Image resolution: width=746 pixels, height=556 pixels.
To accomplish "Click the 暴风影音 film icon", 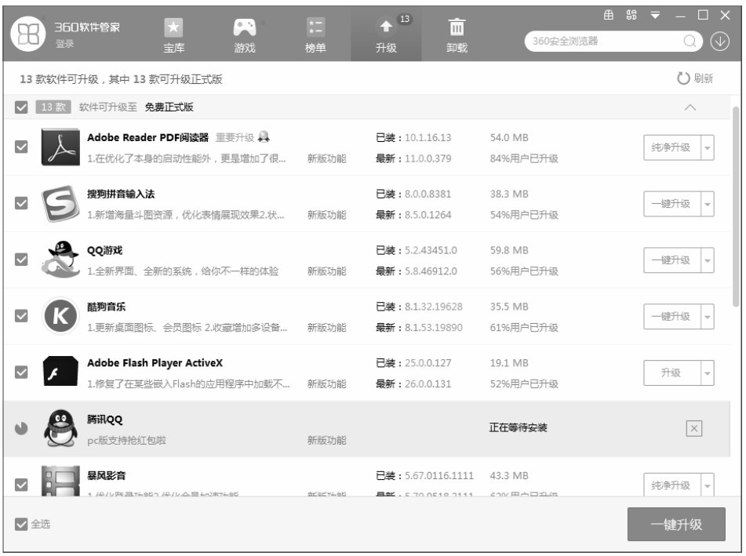I will tap(60, 481).
